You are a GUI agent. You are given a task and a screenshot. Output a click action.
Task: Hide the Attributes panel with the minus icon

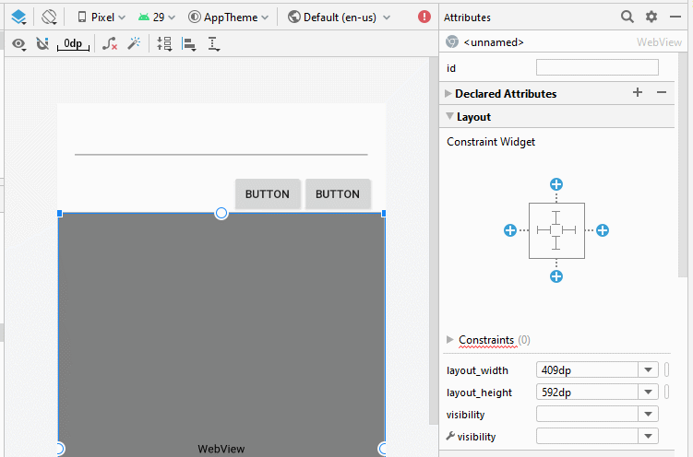pyautogui.click(x=675, y=17)
